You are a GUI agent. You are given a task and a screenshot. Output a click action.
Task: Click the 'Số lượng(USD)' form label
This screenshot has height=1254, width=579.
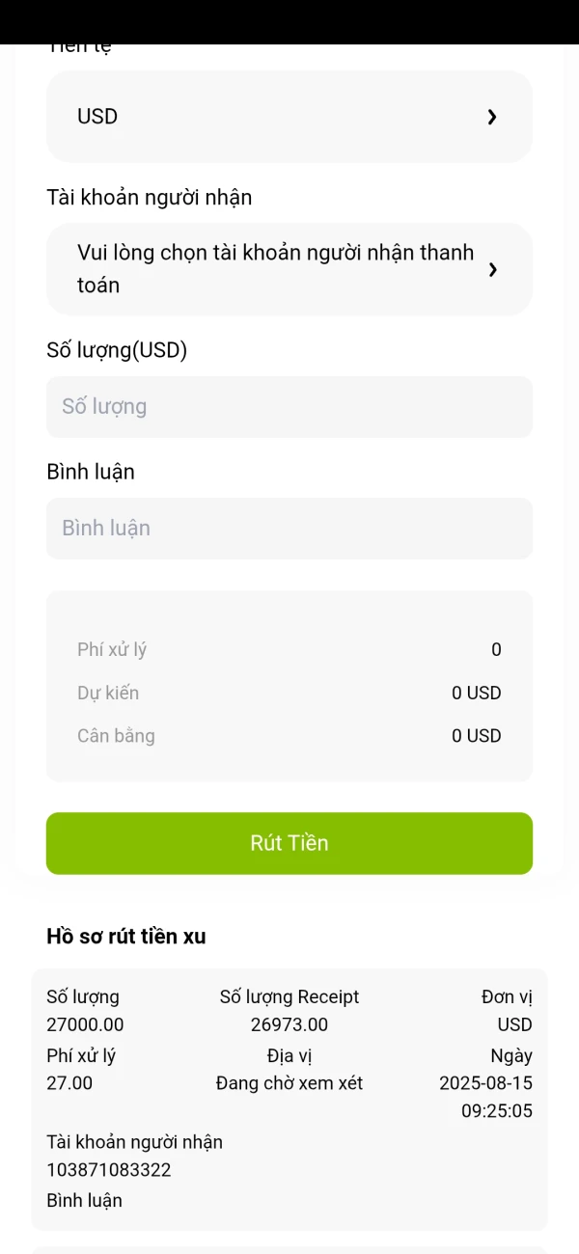coord(117,350)
